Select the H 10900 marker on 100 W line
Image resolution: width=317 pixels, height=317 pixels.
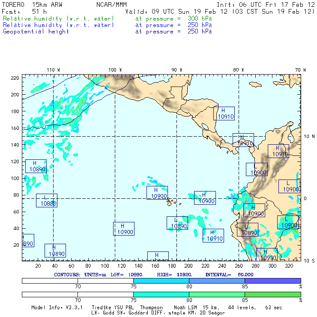(124, 229)
